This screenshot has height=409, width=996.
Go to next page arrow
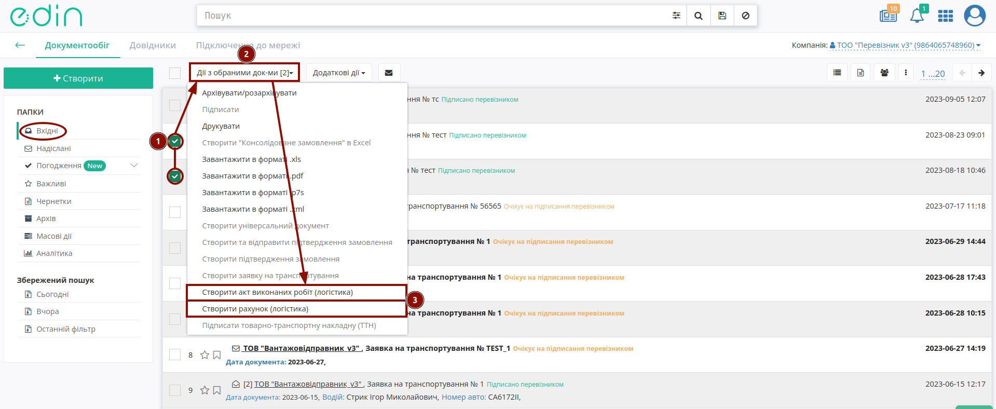(981, 73)
